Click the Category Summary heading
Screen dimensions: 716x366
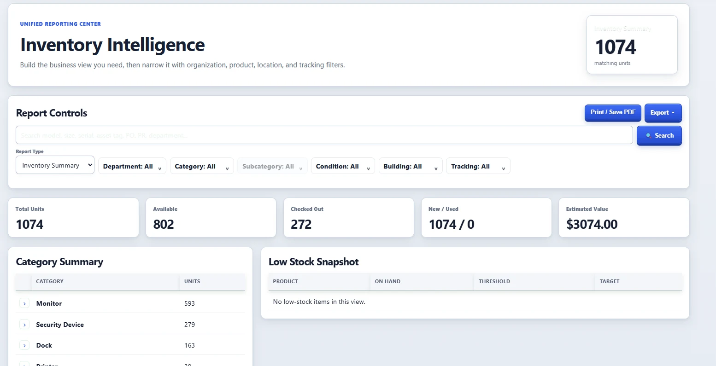point(59,262)
